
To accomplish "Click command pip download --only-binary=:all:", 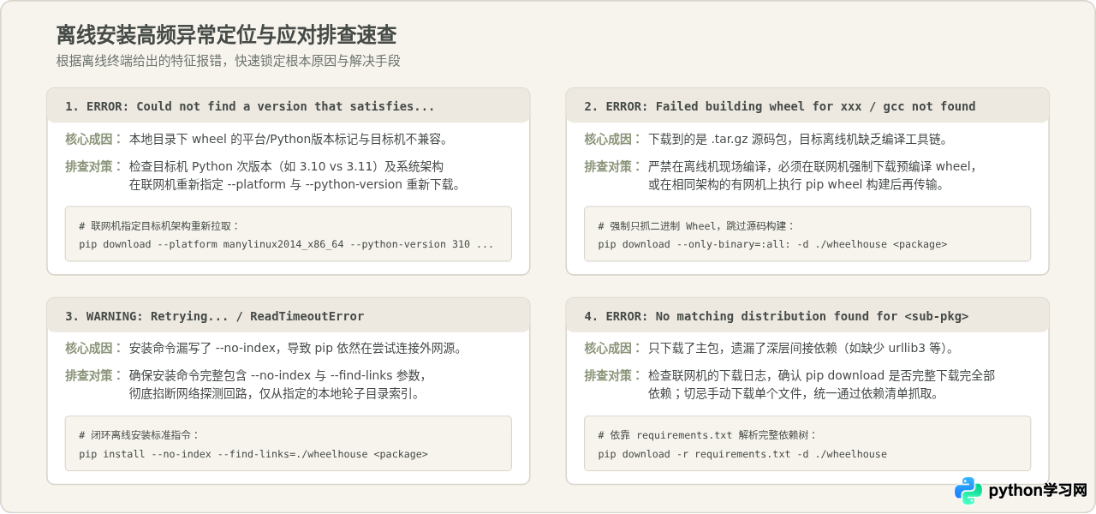I will [x=772, y=244].
